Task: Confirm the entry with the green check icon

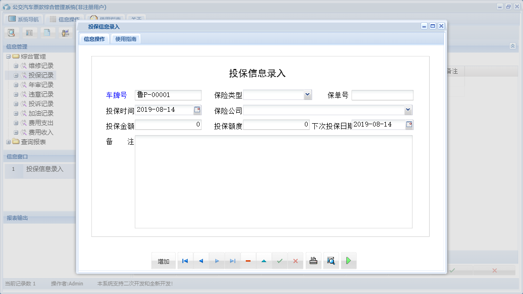Action: pos(280,260)
